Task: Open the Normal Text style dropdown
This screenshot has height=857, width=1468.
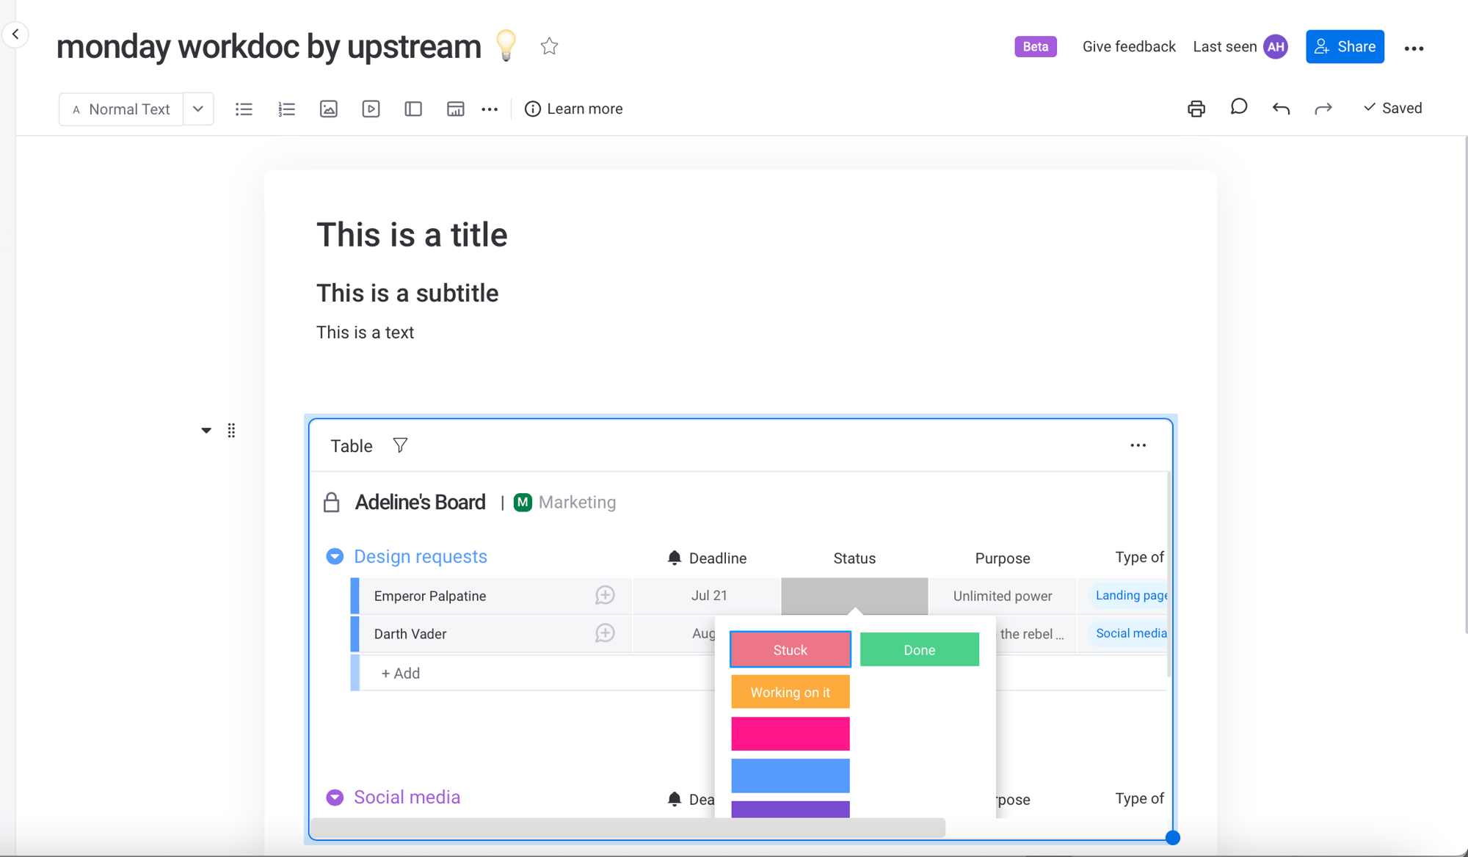Action: (197, 109)
